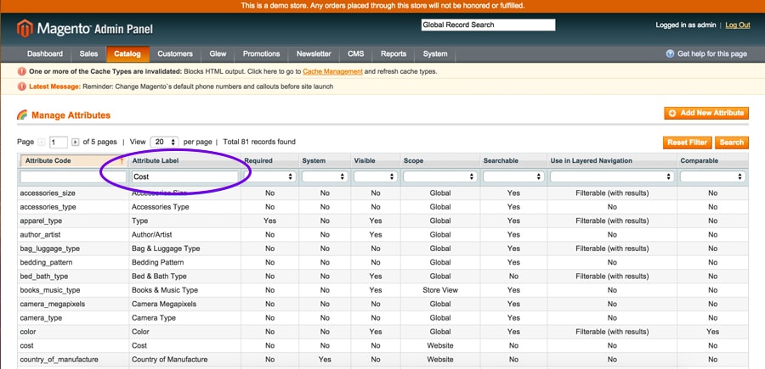Click the previous page arrow icon
Viewport: 765px width, 369px height.
[x=42, y=143]
